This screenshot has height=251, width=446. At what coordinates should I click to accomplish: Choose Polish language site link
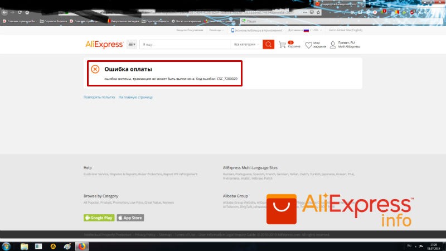(x=268, y=178)
